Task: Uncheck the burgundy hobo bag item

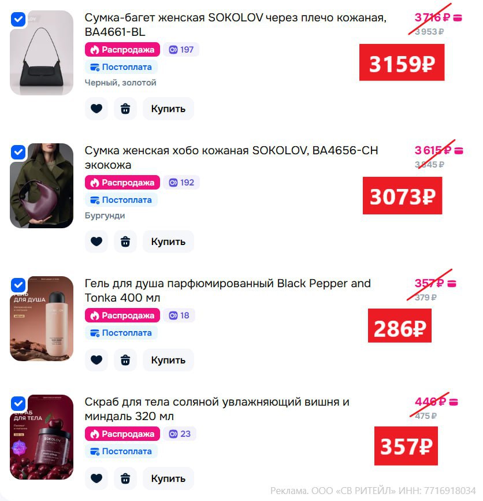Action: pos(18,152)
